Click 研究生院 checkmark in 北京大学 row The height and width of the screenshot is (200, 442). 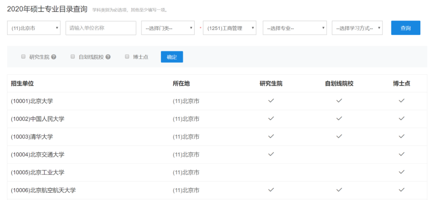[271, 101]
